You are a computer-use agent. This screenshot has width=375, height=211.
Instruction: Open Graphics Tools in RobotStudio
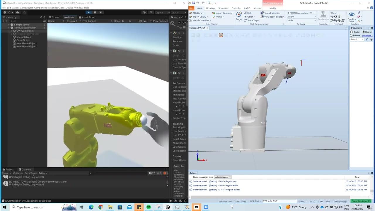coord(352,17)
